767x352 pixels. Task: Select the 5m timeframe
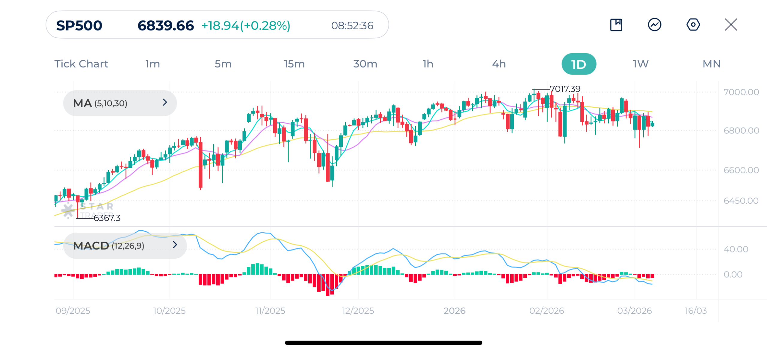click(x=223, y=64)
